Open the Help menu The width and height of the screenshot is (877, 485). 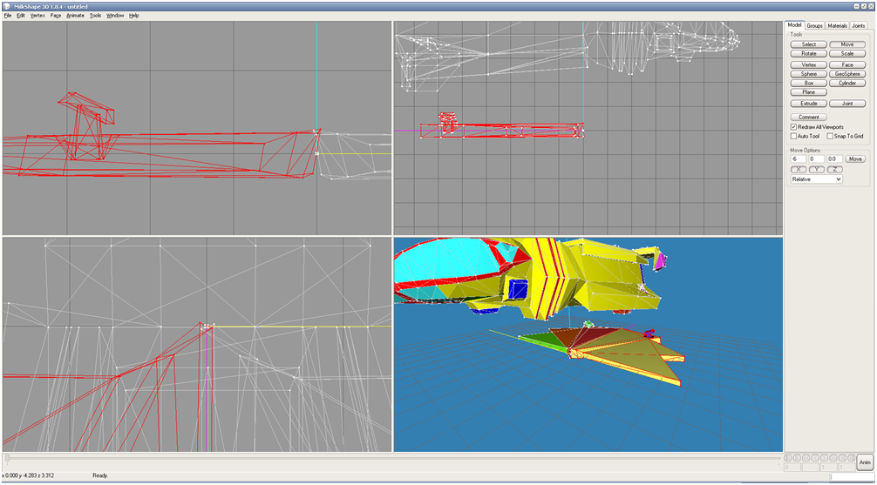pos(134,16)
